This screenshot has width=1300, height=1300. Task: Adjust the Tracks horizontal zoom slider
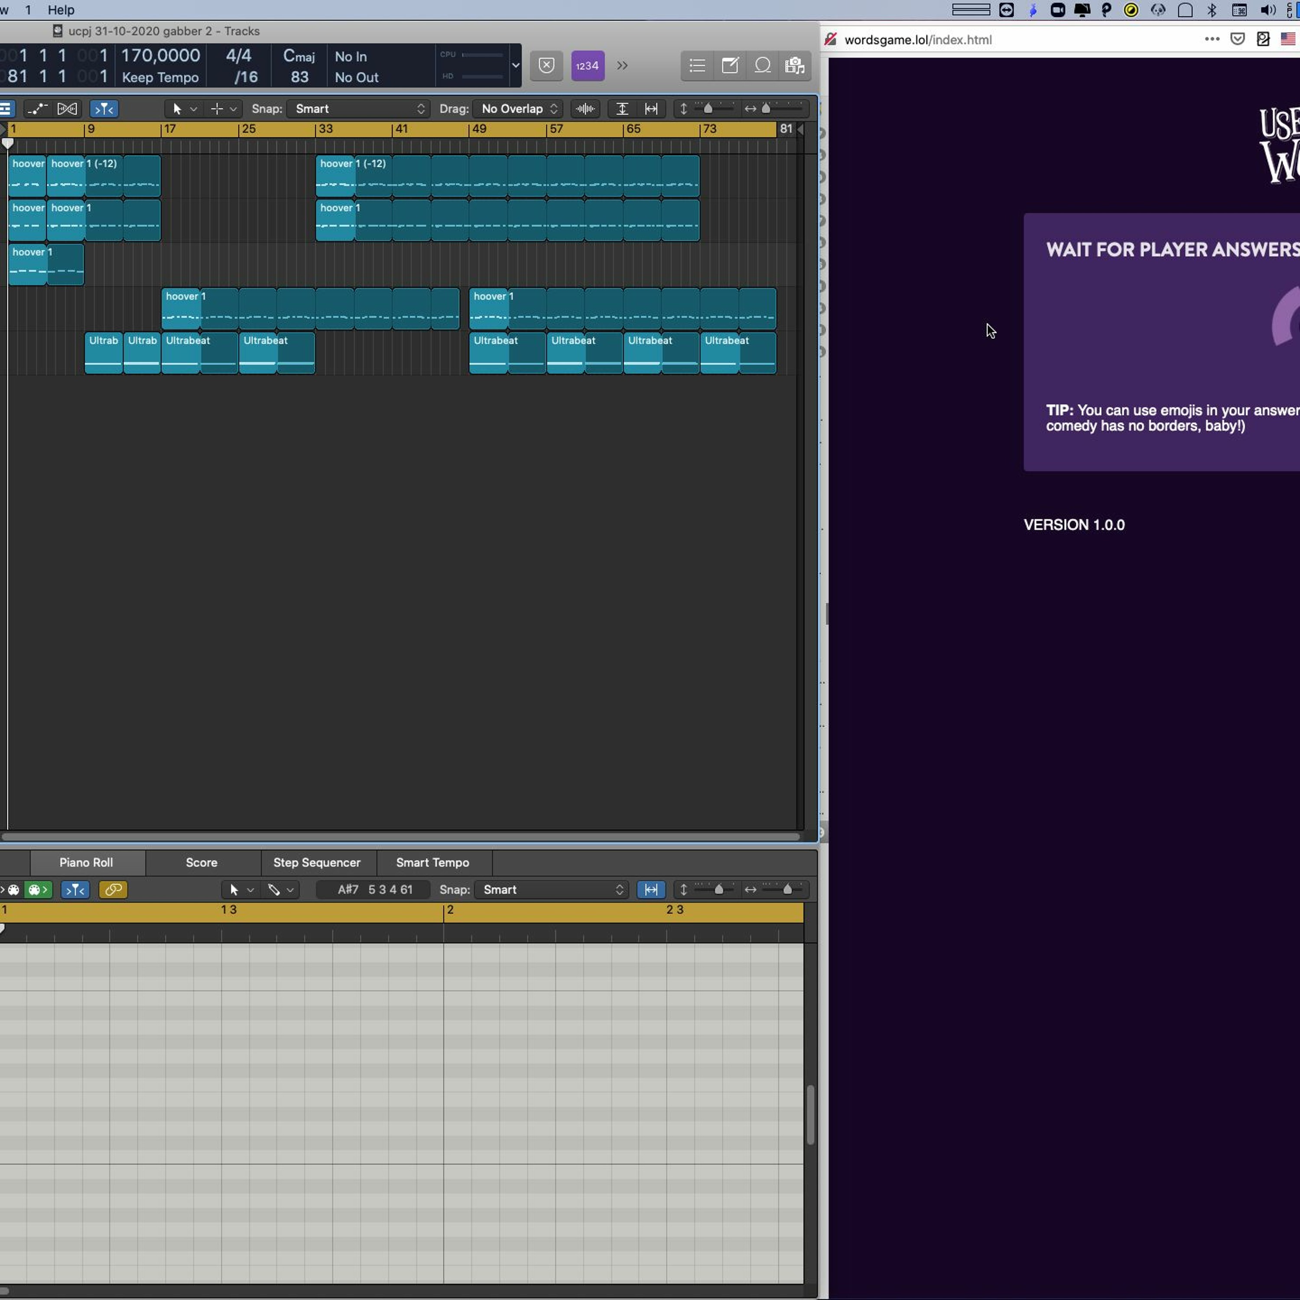tap(766, 108)
